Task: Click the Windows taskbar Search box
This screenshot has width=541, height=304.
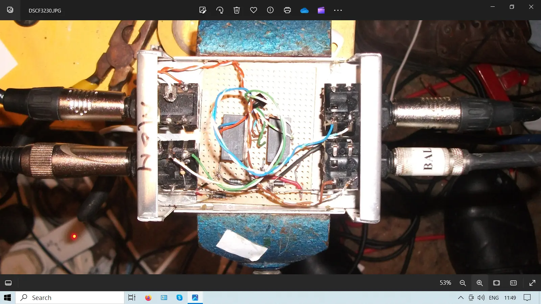Action: pyautogui.click(x=70, y=298)
